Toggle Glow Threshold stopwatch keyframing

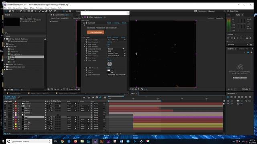point(86,42)
